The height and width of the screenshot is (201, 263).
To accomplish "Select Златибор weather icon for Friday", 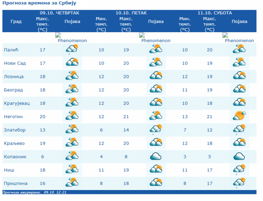I will (156, 130).
